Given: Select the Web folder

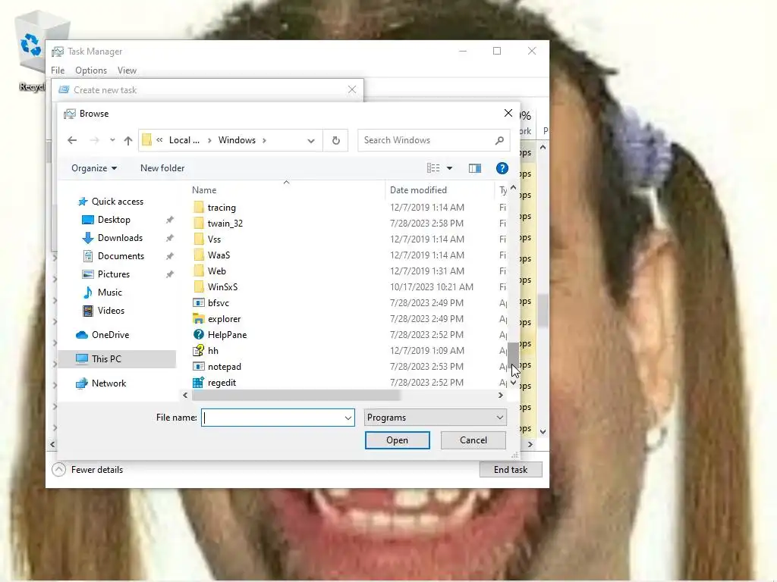Looking at the screenshot, I should point(209,271).
